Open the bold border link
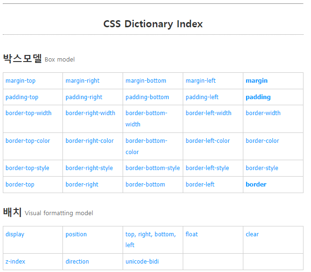The image size is (311, 272). pyautogui.click(x=256, y=185)
